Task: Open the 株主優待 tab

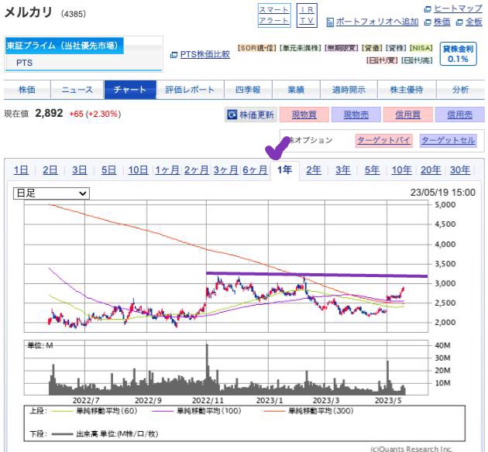Action: pyautogui.click(x=407, y=90)
